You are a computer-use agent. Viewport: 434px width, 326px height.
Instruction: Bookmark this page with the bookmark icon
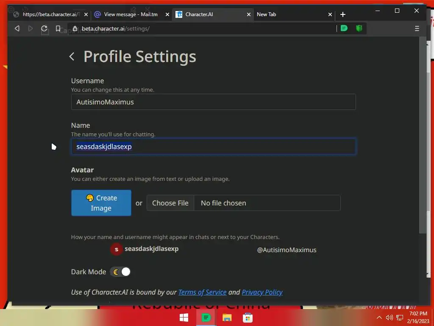(x=58, y=28)
